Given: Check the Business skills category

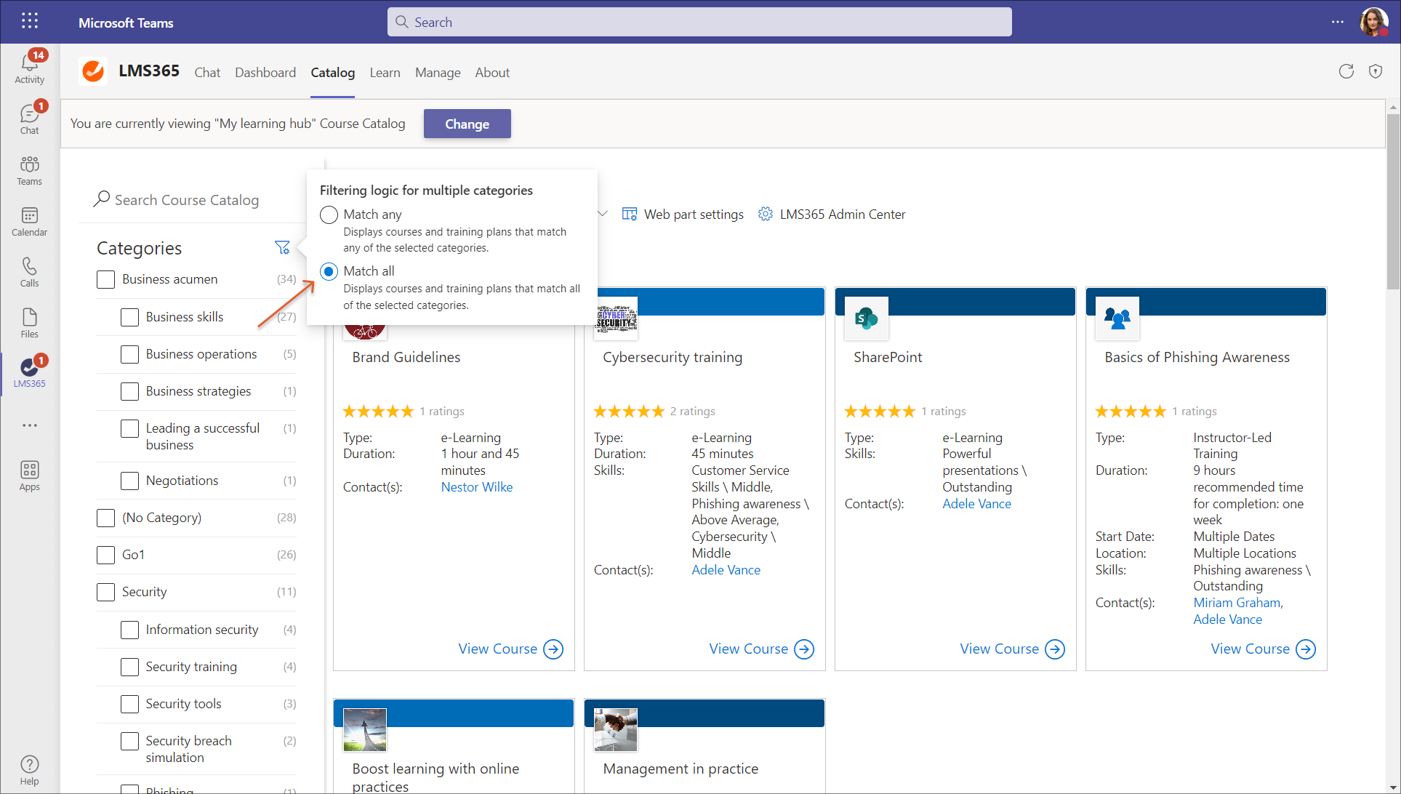Looking at the screenshot, I should coord(129,317).
